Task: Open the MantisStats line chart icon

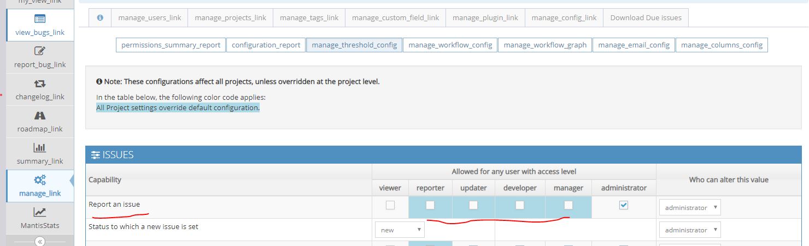Action: pyautogui.click(x=40, y=212)
